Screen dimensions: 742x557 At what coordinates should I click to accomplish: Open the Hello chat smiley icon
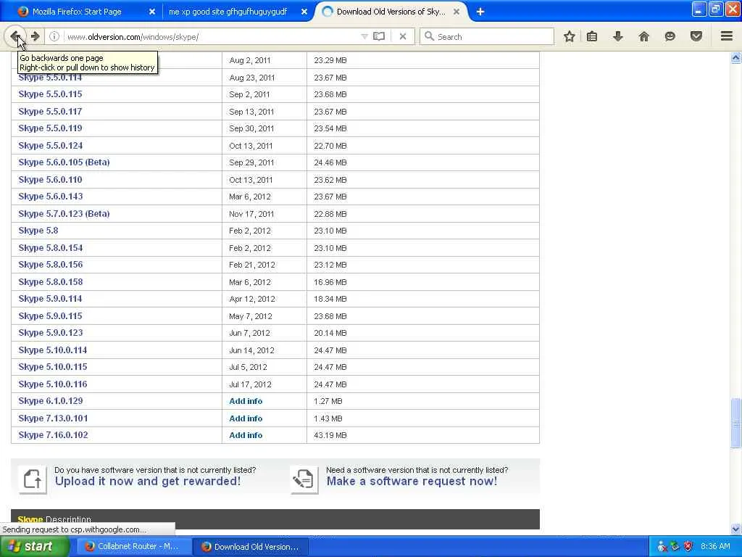[670, 36]
